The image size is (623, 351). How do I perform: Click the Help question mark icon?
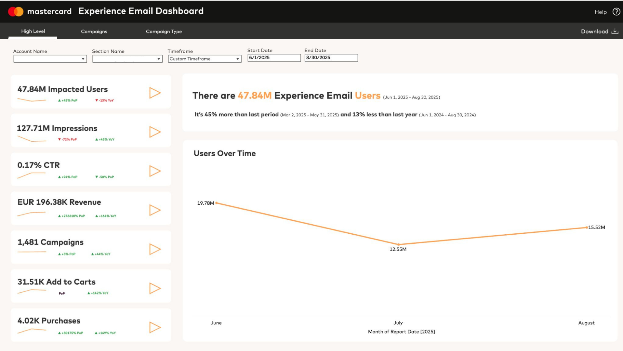click(616, 12)
